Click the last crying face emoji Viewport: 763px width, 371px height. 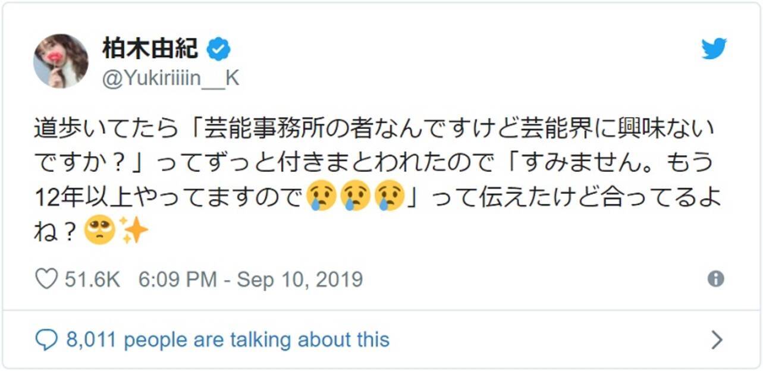click(x=389, y=196)
